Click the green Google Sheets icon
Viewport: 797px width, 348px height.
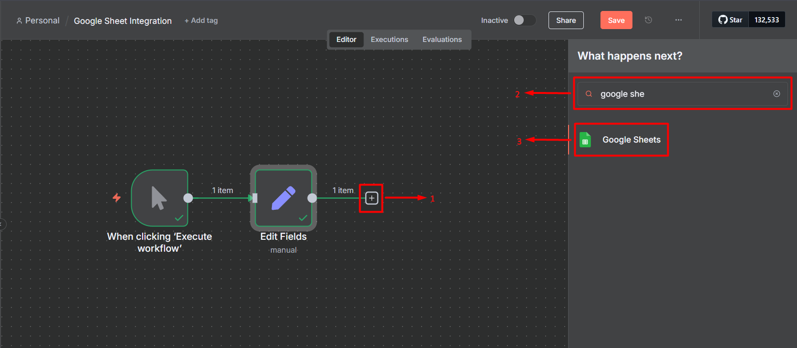tap(585, 140)
